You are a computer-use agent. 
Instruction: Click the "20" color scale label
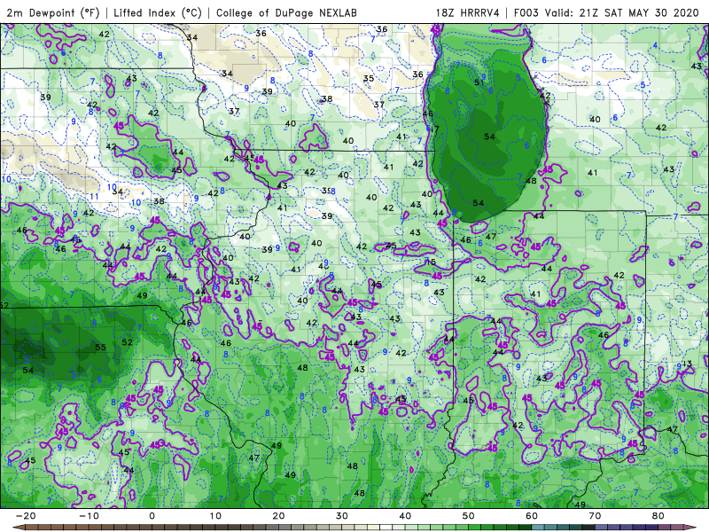[x=278, y=516]
